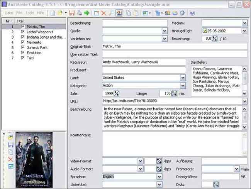The image size is (251, 189).
Task: Open the Land dropdown arrow
Action: click(x=183, y=78)
